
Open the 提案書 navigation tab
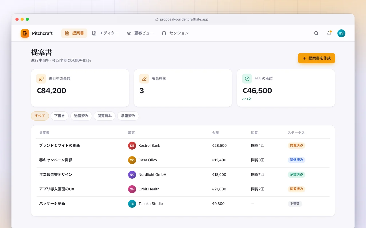tap(74, 33)
